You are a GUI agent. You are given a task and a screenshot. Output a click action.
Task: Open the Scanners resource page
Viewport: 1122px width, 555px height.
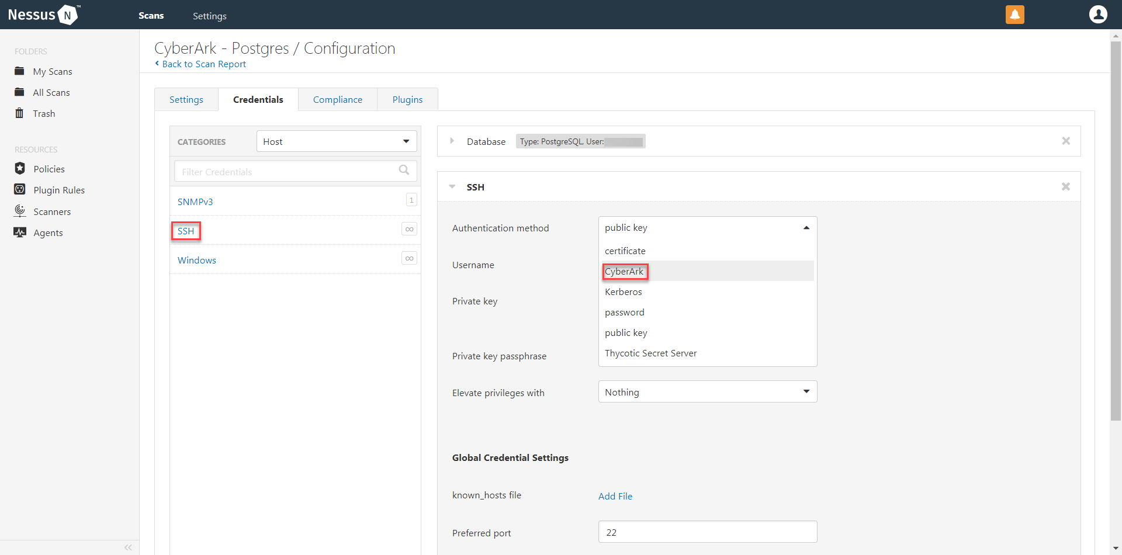coord(52,211)
